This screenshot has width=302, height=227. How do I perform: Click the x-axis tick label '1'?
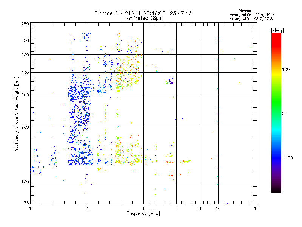(30, 208)
